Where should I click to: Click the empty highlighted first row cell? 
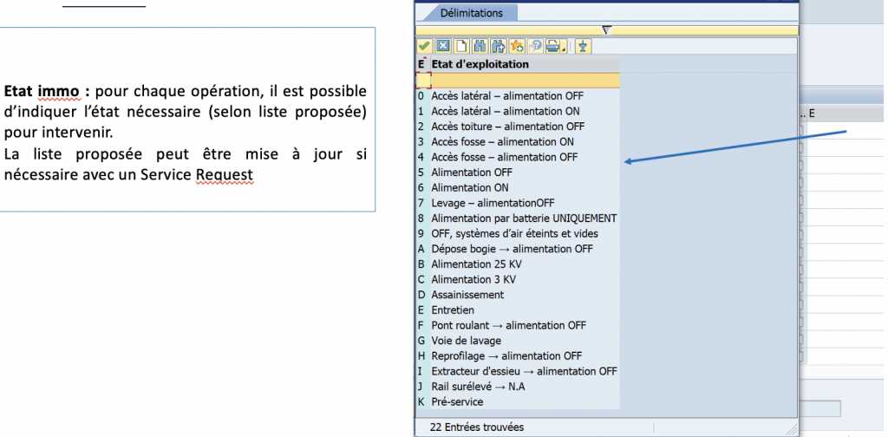pyautogui.click(x=424, y=81)
